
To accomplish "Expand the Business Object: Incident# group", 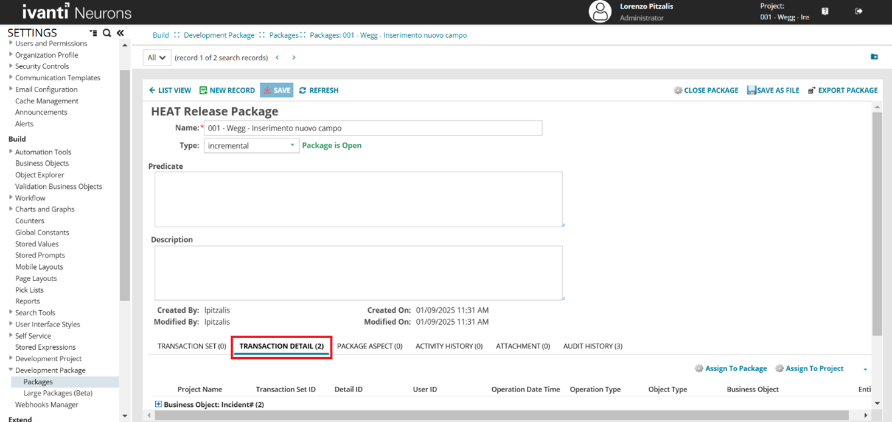I will [158, 404].
